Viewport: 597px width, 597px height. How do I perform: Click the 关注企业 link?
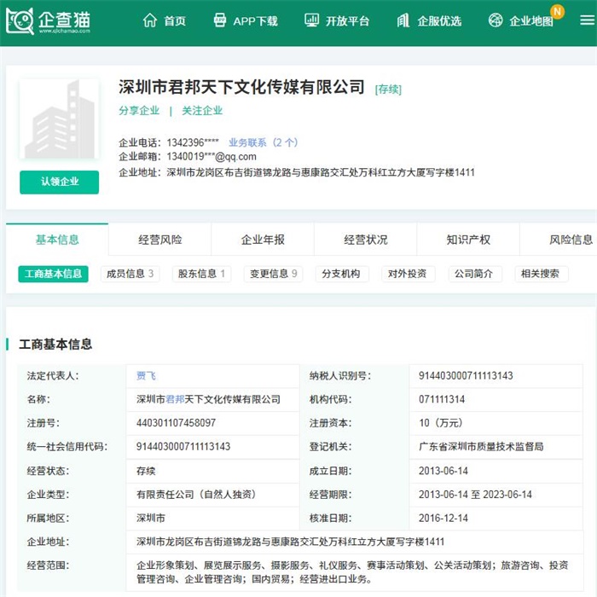[202, 111]
